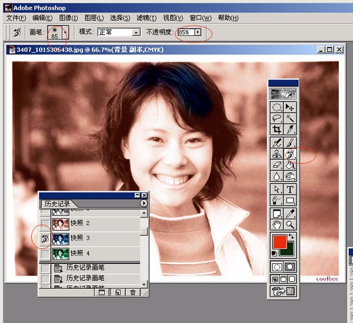The height and width of the screenshot is (323, 353).
Task: Pick the Type (T) tool
Action: [290, 189]
